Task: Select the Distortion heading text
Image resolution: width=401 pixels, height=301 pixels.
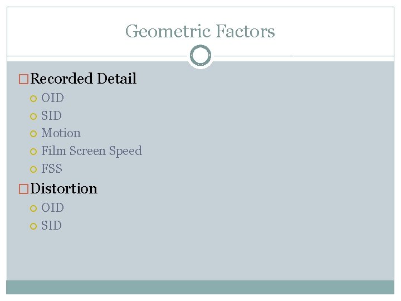Action: tap(63, 188)
